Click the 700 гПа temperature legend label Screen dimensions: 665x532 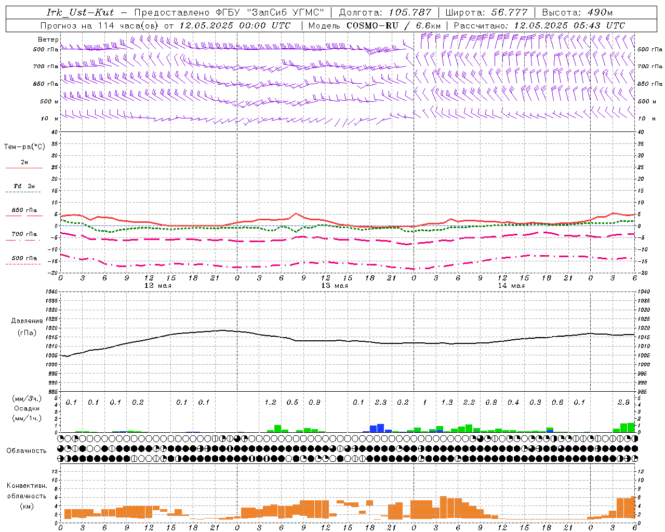pos(24,234)
